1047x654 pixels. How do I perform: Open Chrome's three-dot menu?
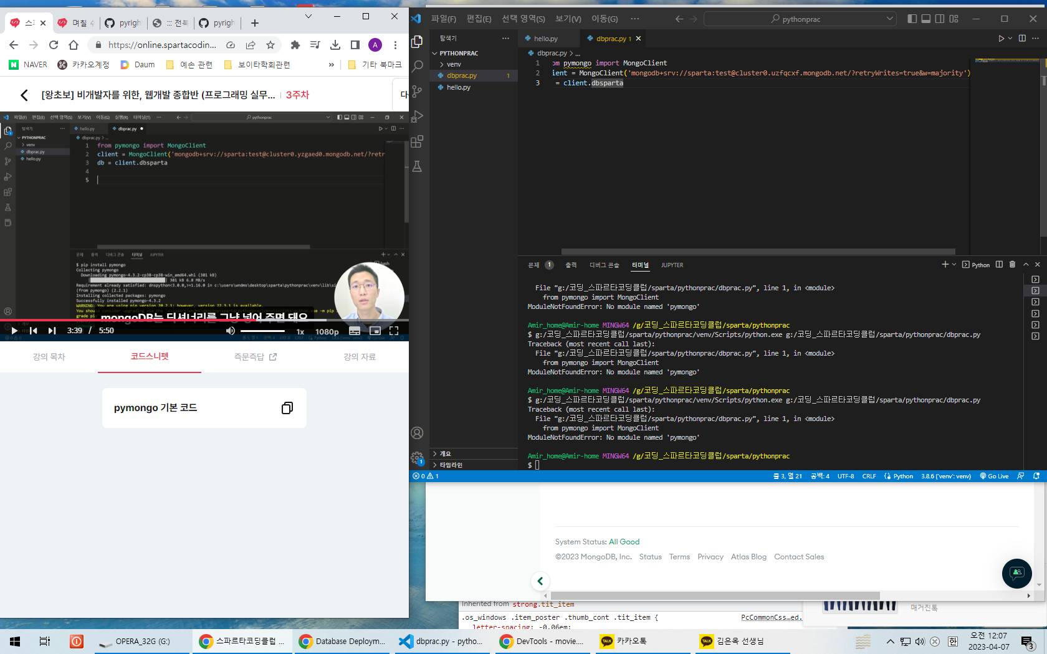pyautogui.click(x=395, y=45)
